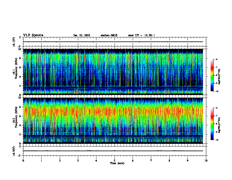This screenshot has width=232, height=180.
Task: Click the '6' kHz tick of ch.2 spectrogram
Action: [x=21, y=116]
